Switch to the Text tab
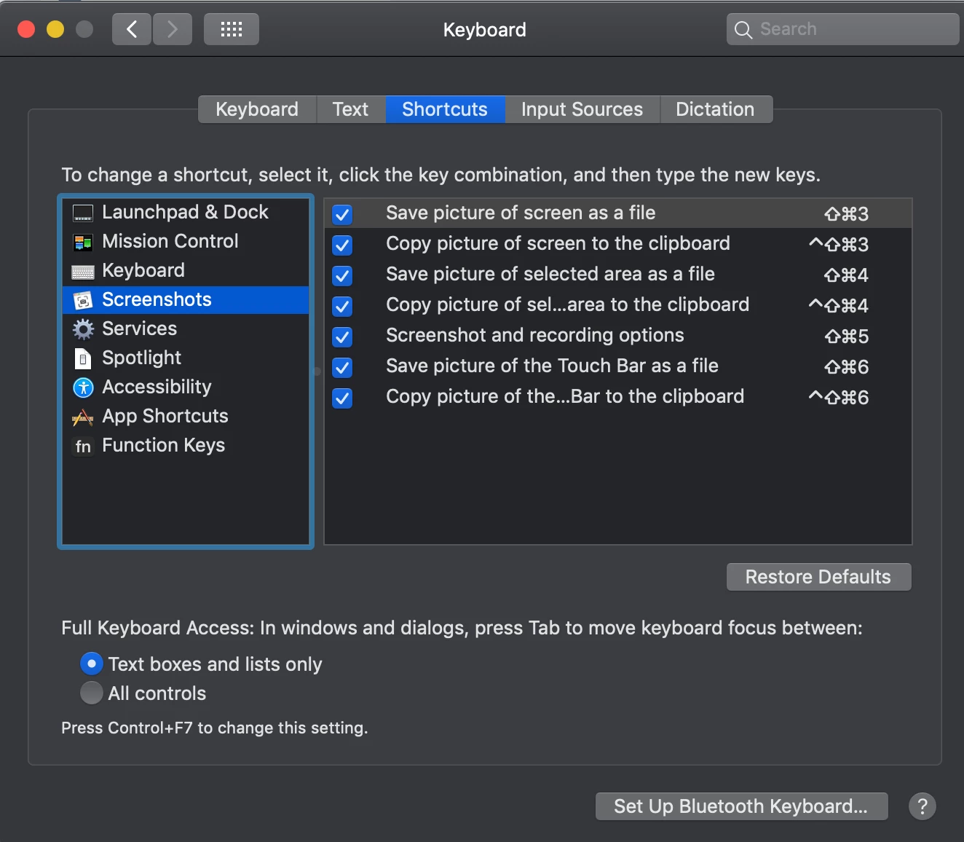The width and height of the screenshot is (964, 842). [x=350, y=109]
